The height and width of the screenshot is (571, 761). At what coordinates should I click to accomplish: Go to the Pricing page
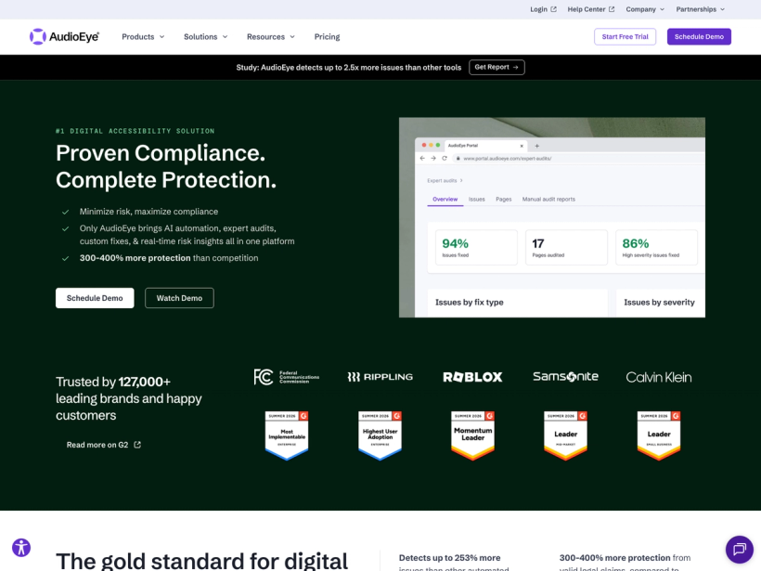point(327,37)
